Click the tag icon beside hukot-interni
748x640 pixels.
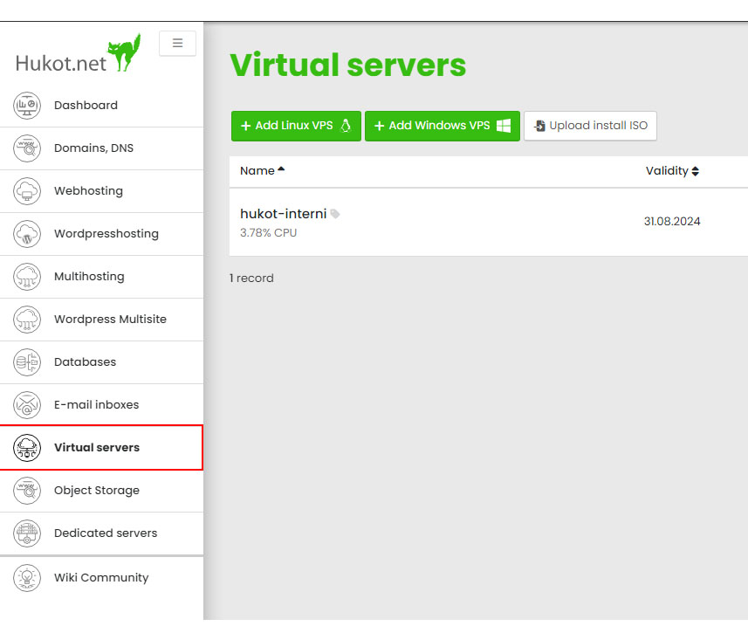coord(335,214)
